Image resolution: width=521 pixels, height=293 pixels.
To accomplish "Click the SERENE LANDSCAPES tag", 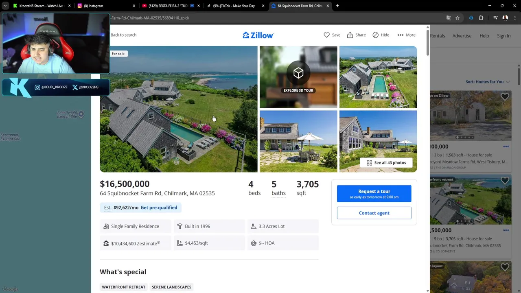I will pos(171,287).
